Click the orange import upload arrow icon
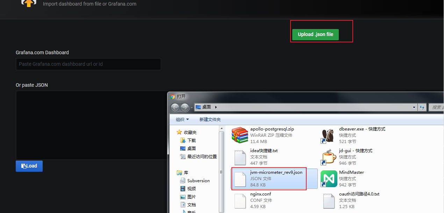Viewport: 444px width, 213px height. (29, 3)
